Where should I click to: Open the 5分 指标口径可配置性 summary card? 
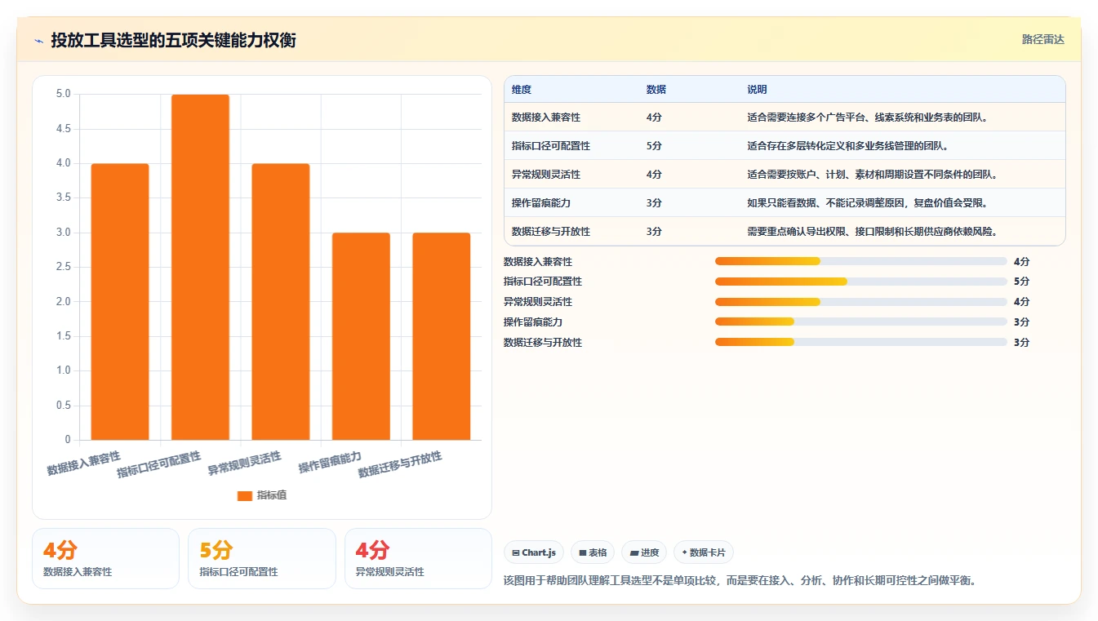(x=262, y=558)
